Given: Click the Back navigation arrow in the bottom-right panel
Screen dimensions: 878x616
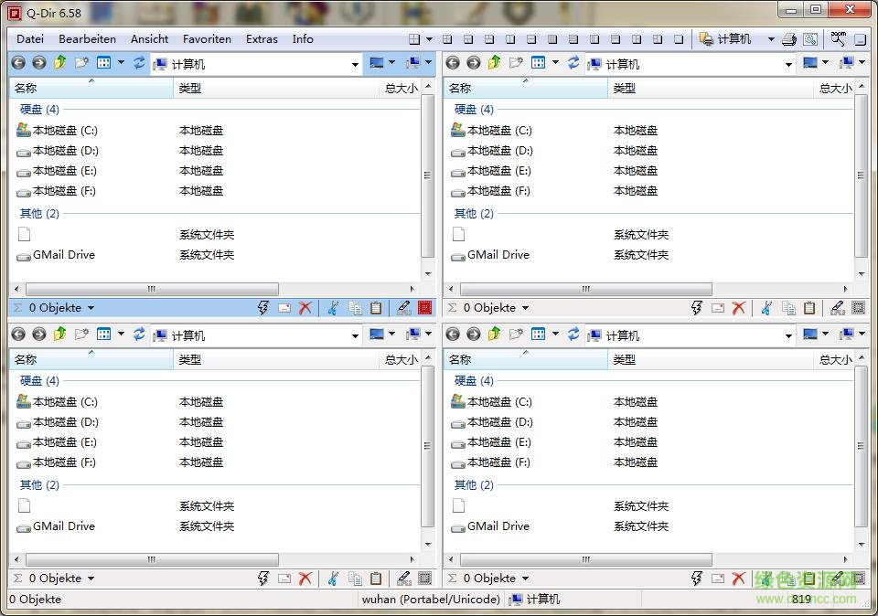Looking at the screenshot, I should [453, 335].
